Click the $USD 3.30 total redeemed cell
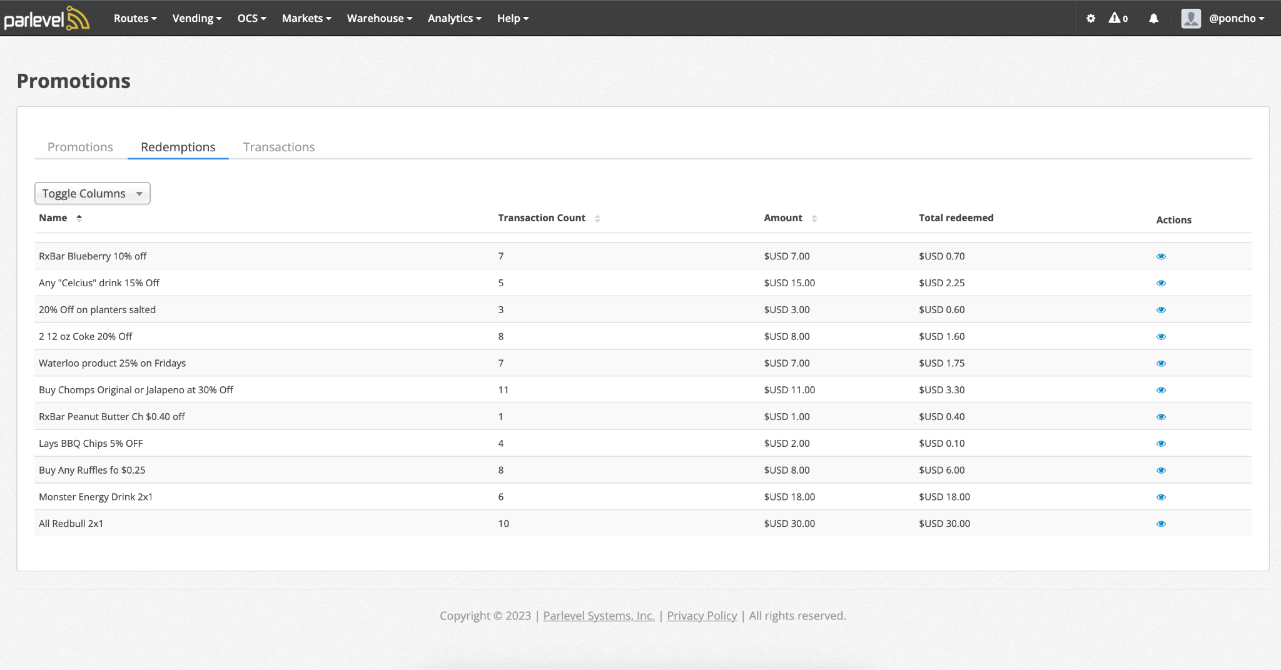 tap(941, 390)
